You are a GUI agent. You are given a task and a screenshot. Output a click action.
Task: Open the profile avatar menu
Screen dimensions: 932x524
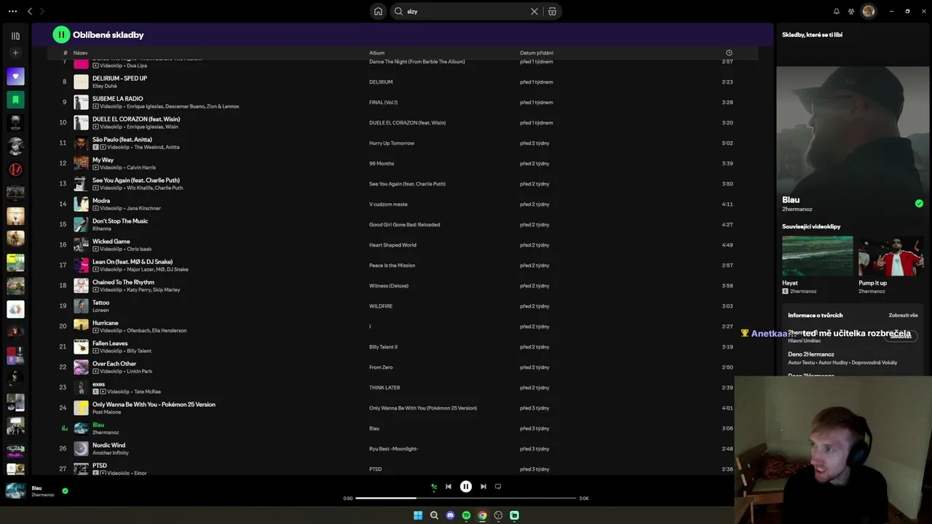868,12
